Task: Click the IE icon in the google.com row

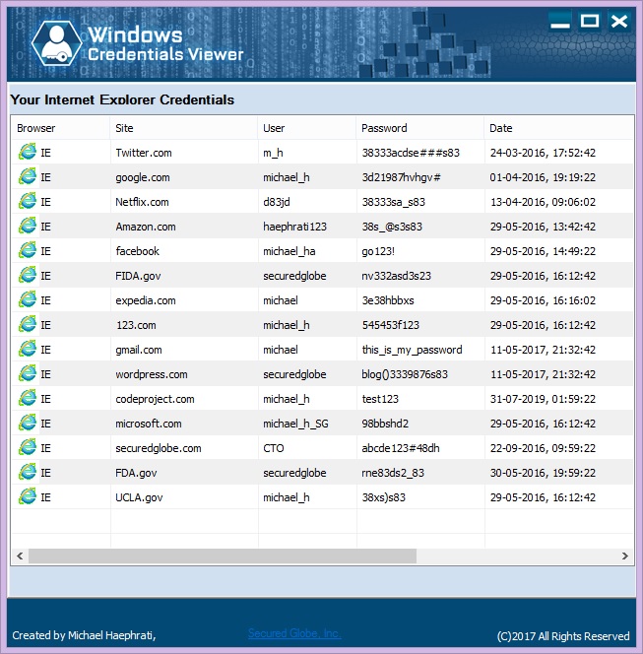Action: pos(28,177)
